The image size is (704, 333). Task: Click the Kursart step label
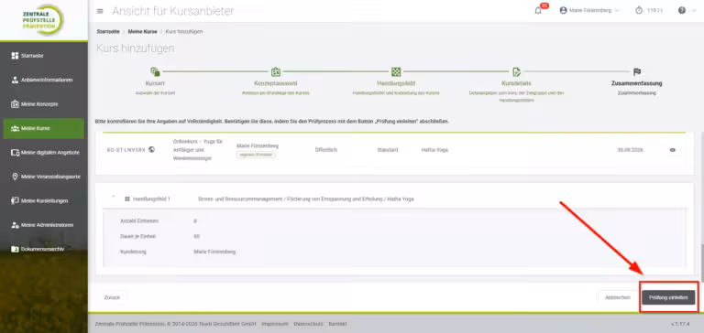coord(155,83)
